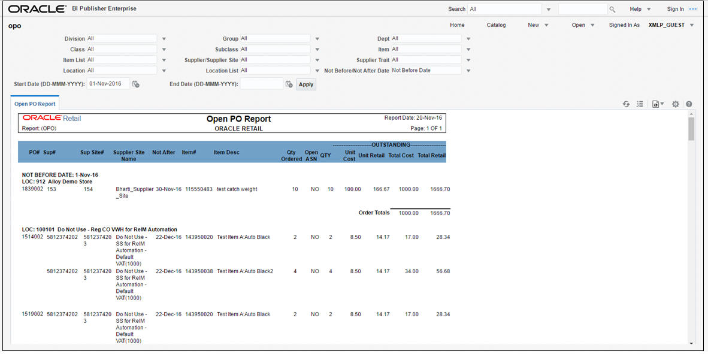Viewport: 708px width, 354px height.
Task: Click the Apply button
Action: [x=305, y=84]
